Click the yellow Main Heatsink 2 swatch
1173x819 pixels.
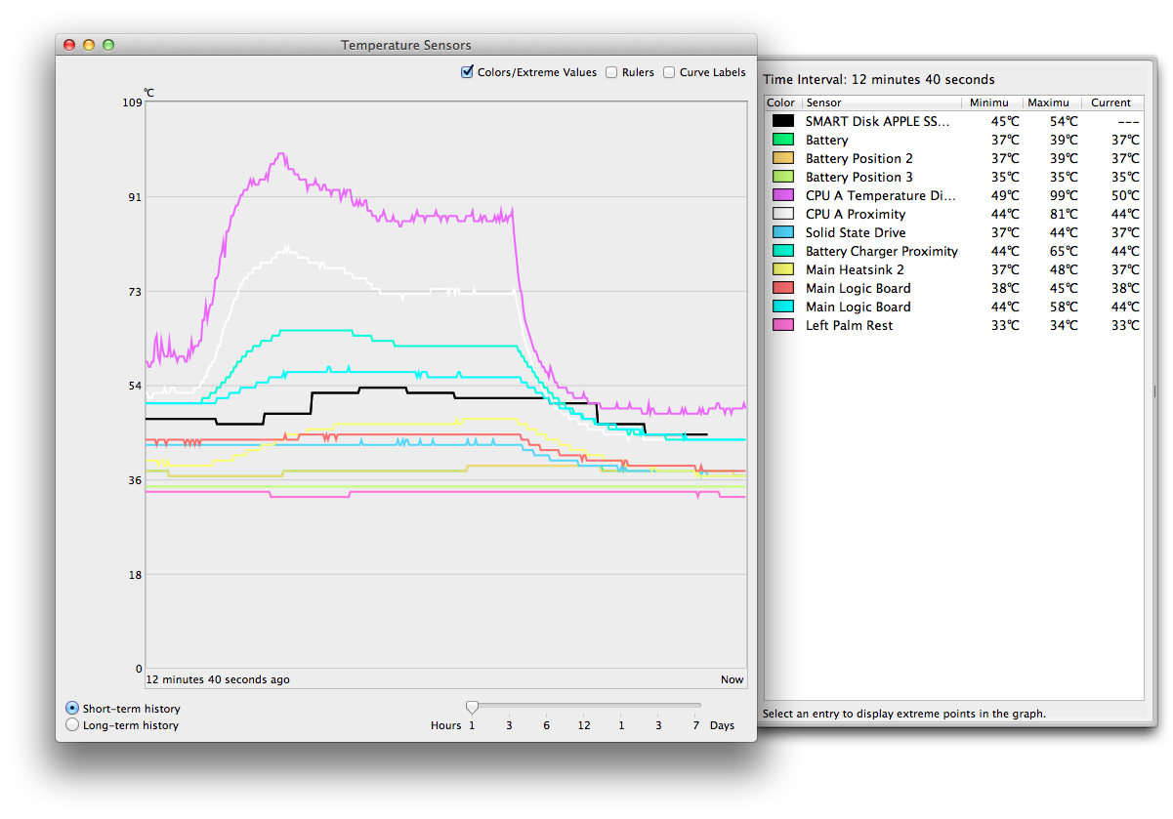[783, 269]
